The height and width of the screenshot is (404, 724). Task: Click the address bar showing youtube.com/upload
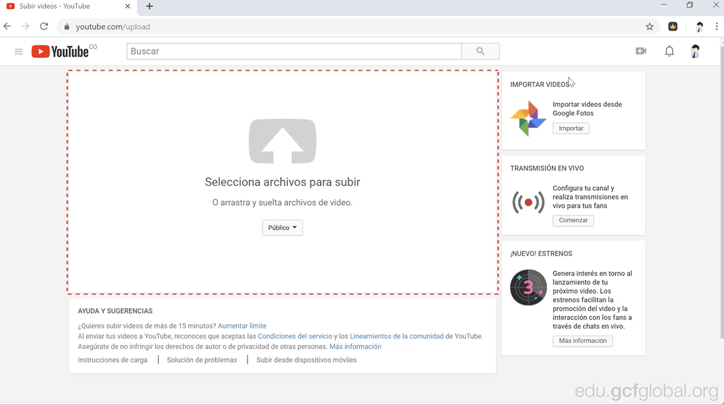357,26
